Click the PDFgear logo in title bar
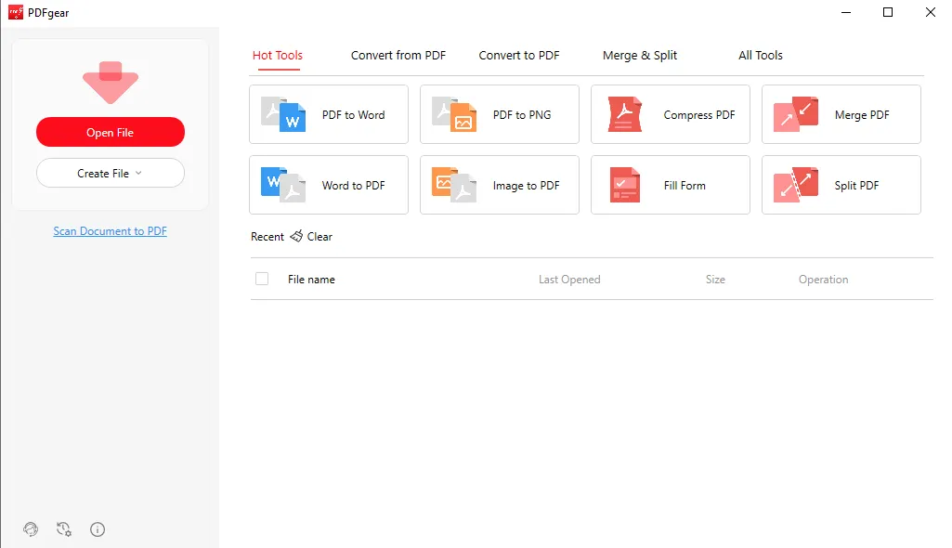 (16, 12)
